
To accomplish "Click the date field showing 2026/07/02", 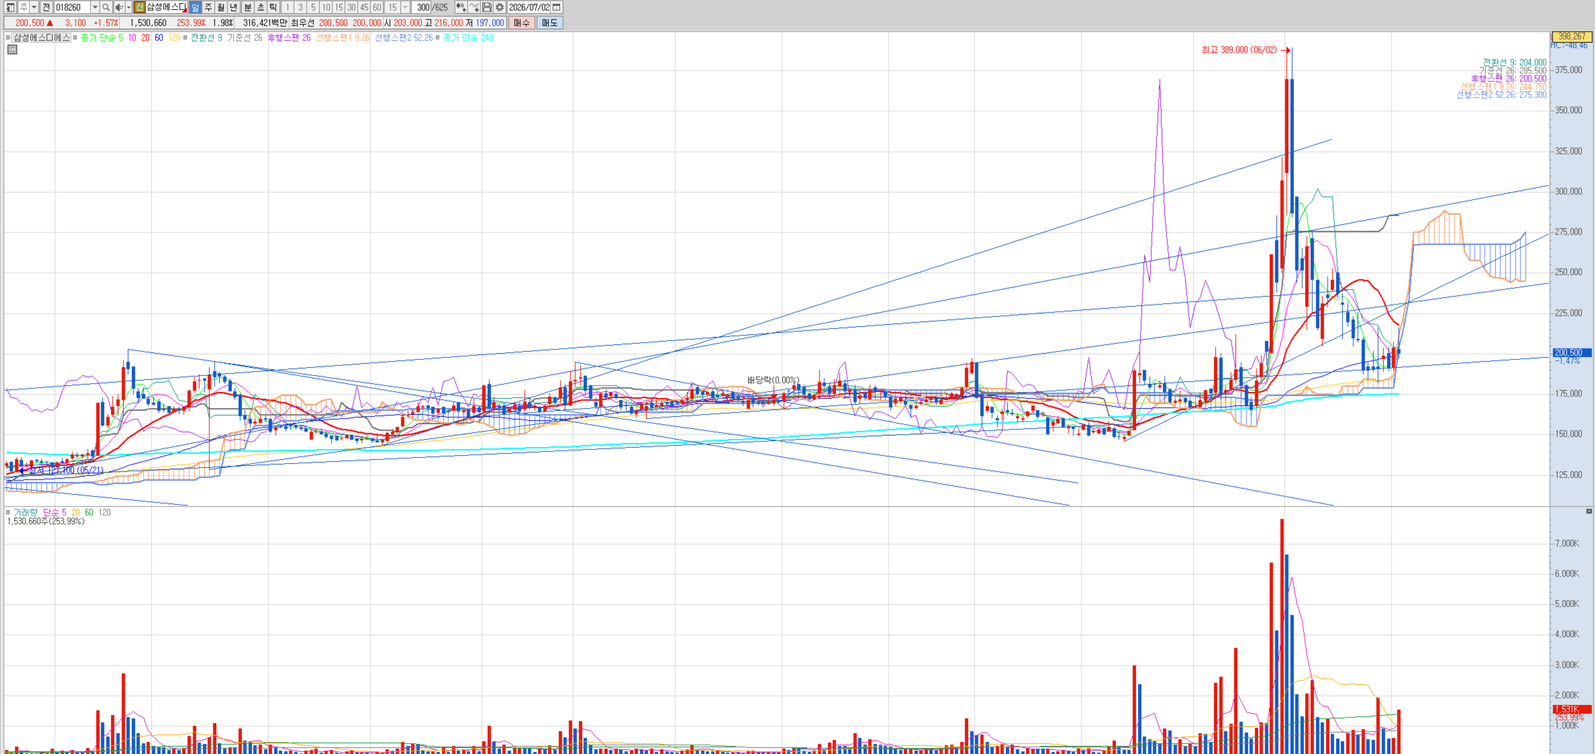I will [529, 8].
